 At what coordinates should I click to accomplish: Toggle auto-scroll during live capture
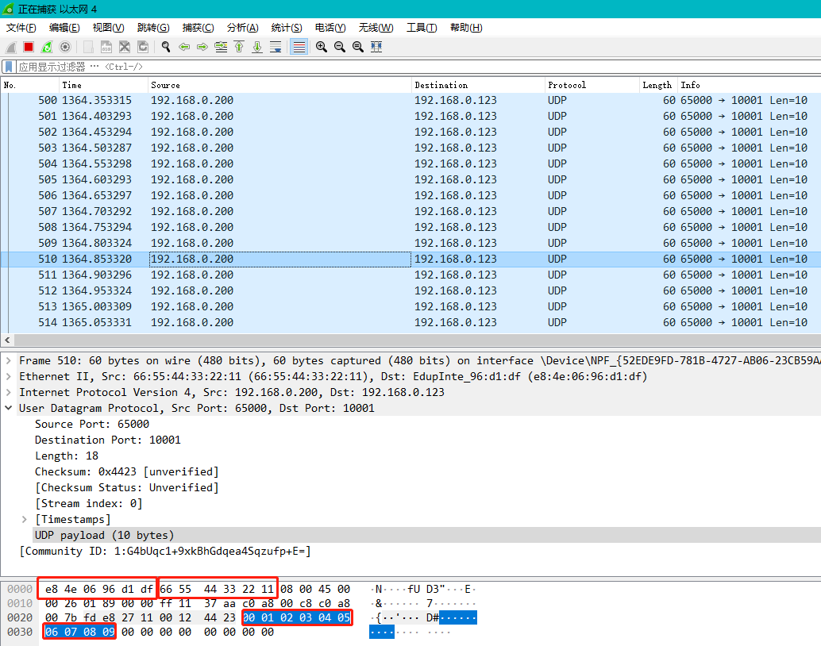(276, 47)
